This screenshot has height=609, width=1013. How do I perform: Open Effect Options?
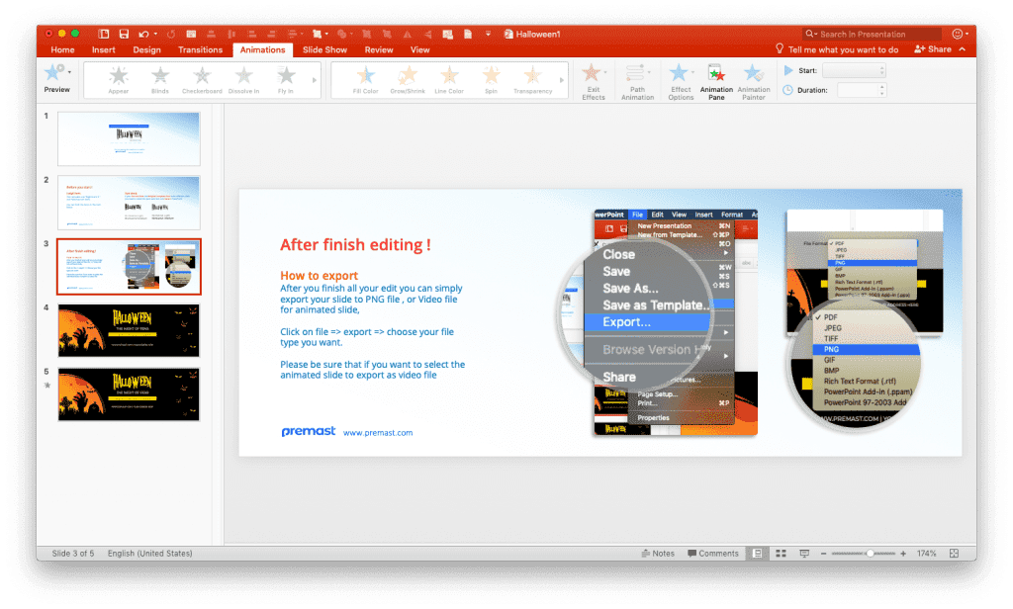[681, 82]
